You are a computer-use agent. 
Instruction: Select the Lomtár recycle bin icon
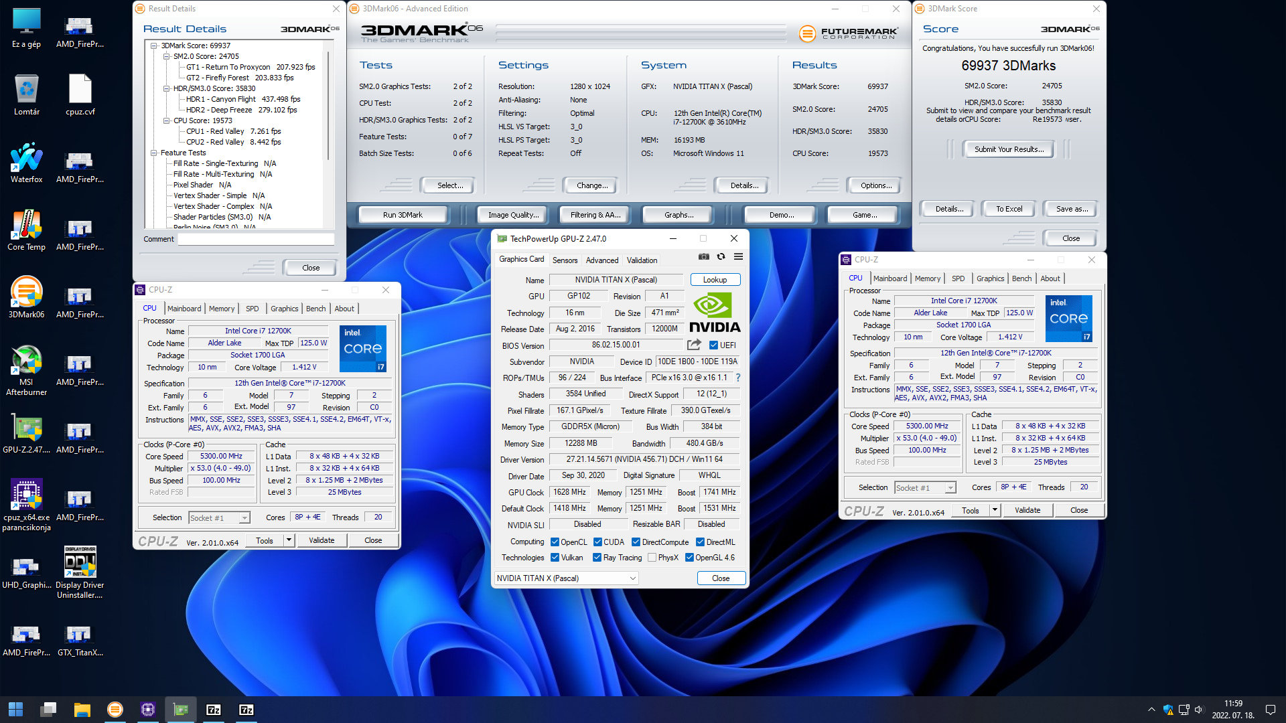pyautogui.click(x=27, y=94)
